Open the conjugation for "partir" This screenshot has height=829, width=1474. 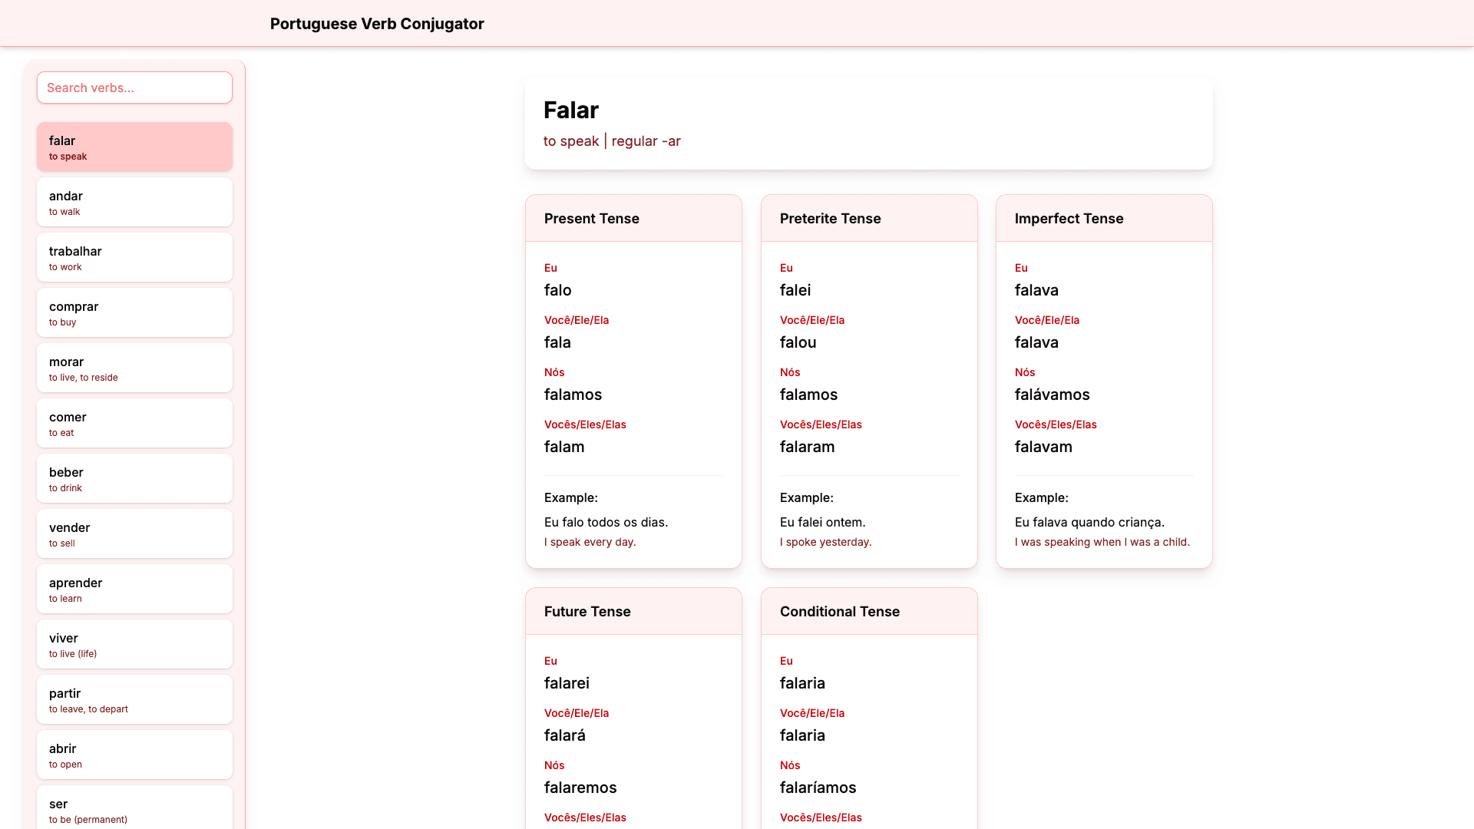[134, 699]
